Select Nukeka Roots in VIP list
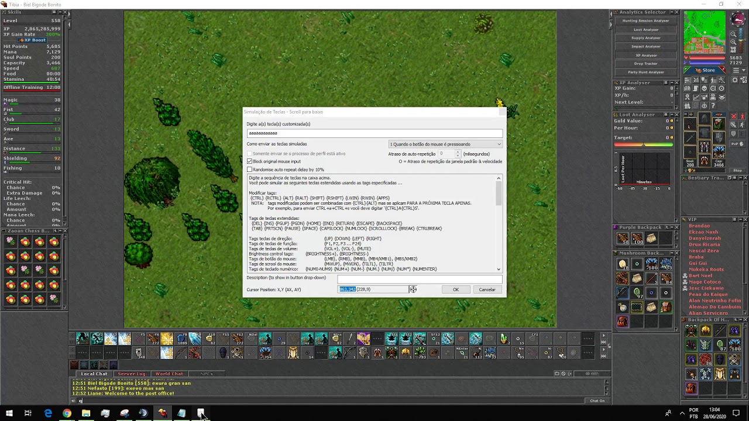749x421 pixels. (x=706, y=270)
